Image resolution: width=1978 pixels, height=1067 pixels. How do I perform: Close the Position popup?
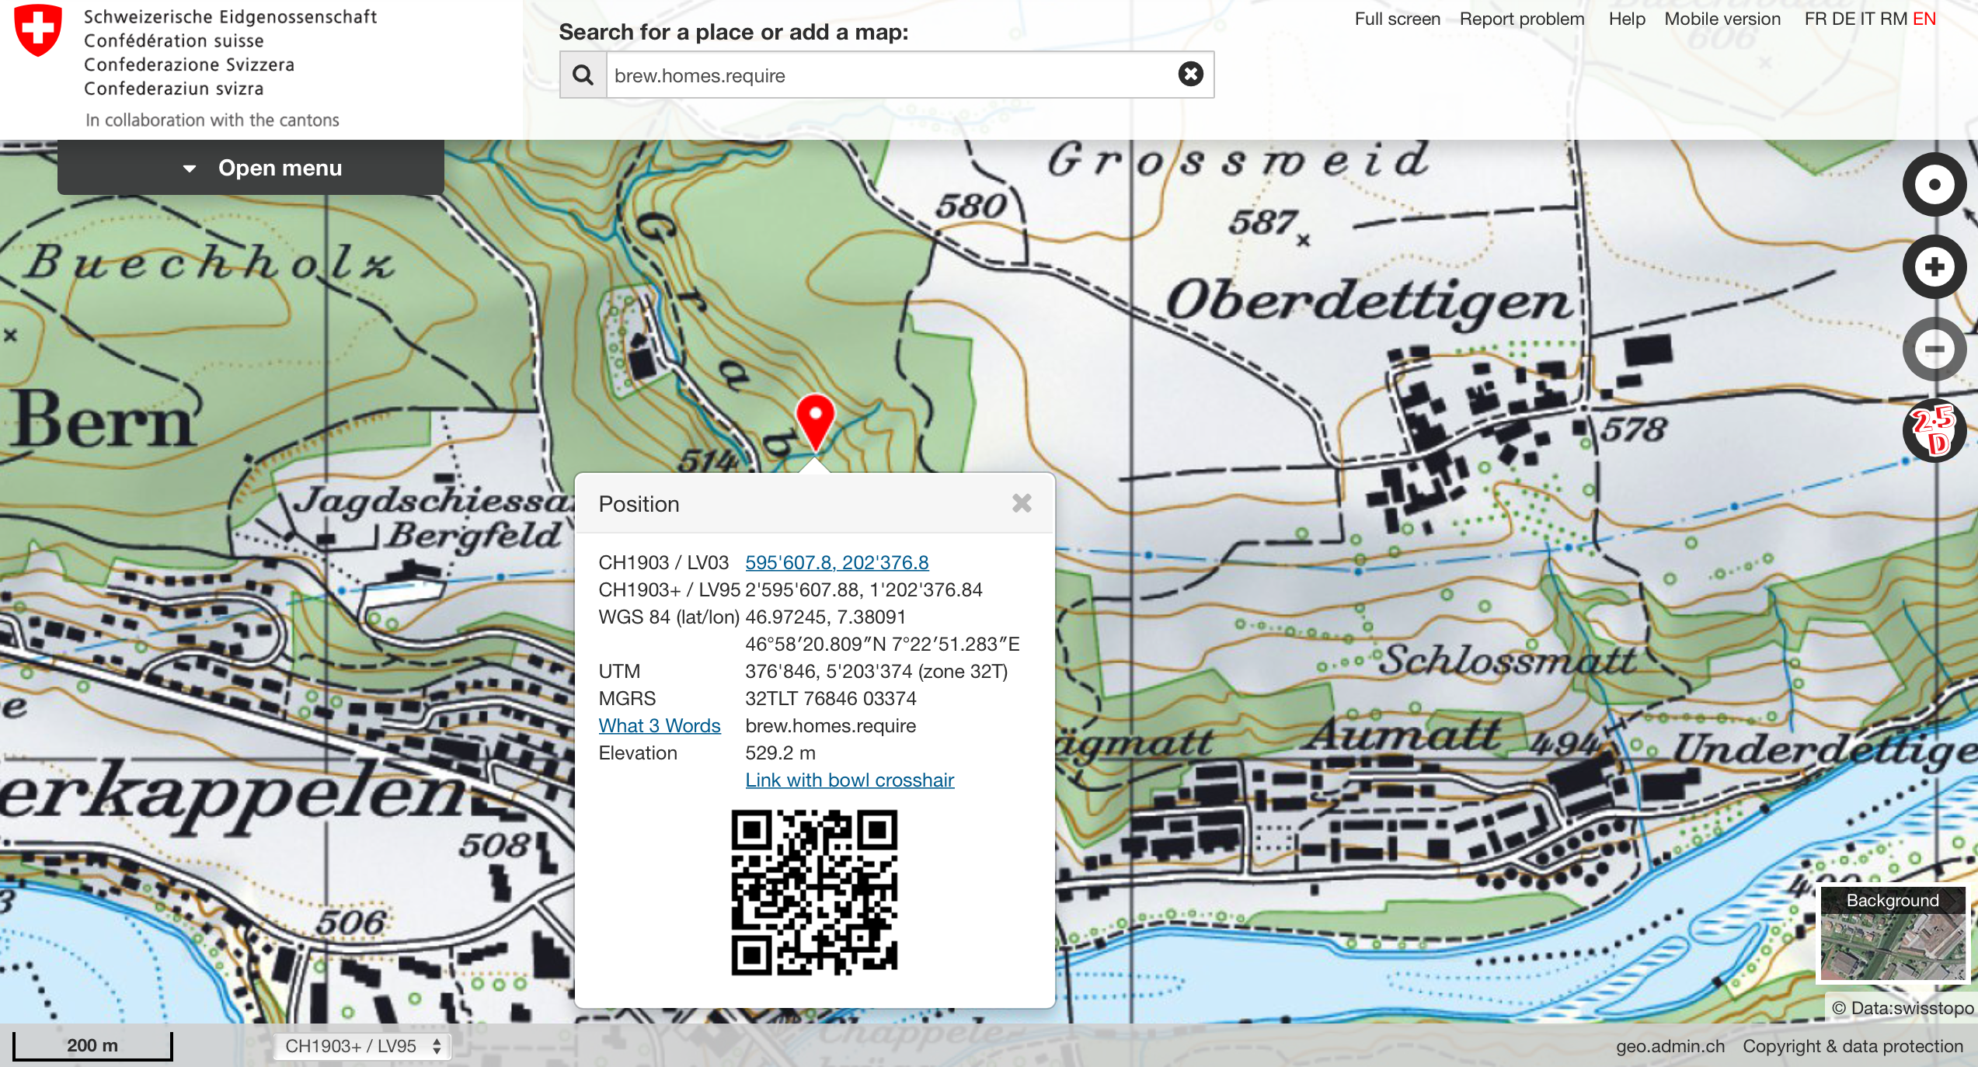(1022, 503)
